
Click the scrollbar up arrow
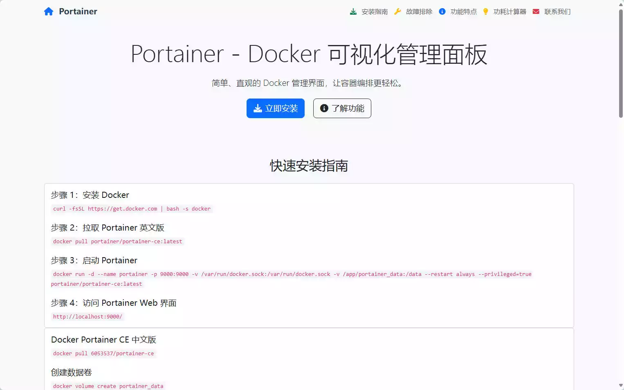[x=621, y=4]
